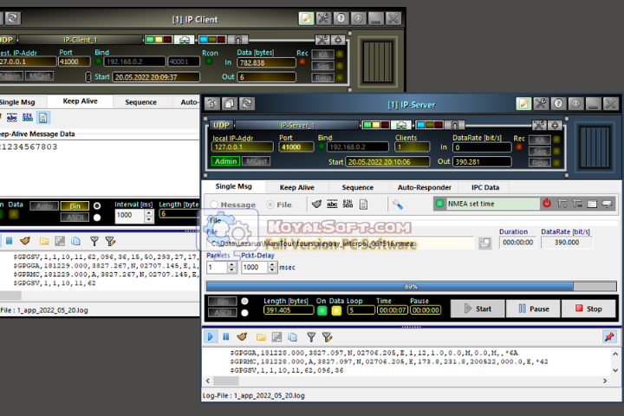Click the Start button in IP-Server

point(478,309)
